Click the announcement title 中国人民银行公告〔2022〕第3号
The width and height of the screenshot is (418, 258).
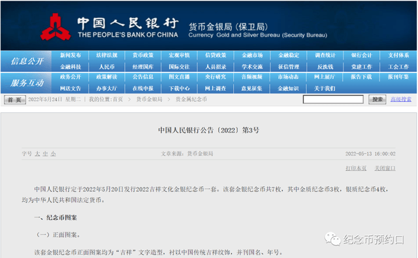[x=209, y=131]
